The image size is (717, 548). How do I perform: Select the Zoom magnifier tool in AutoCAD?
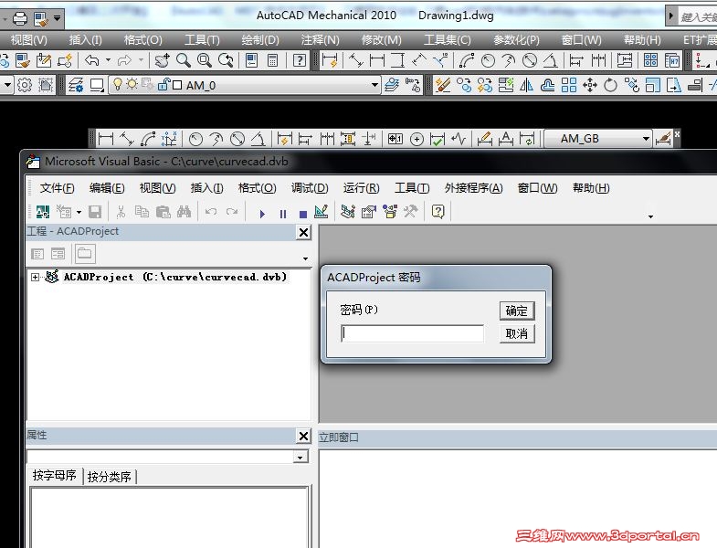(184, 60)
